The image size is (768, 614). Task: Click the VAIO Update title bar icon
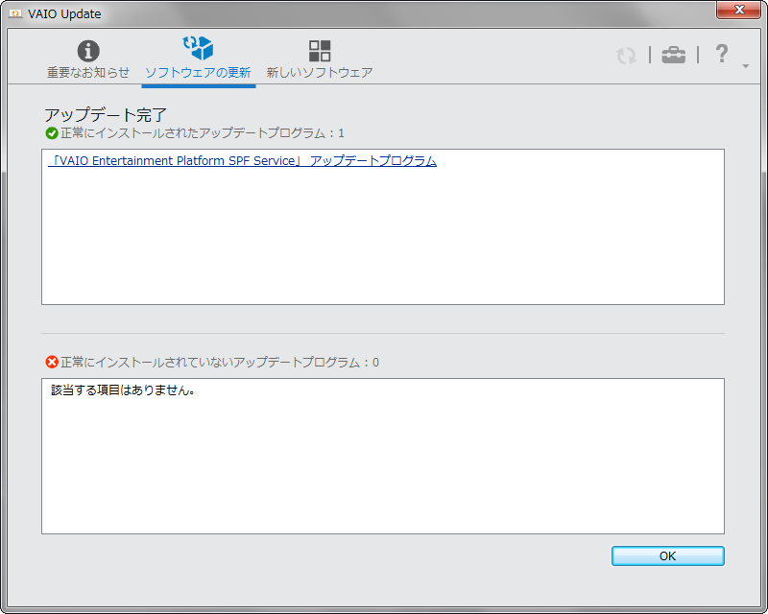(15, 14)
